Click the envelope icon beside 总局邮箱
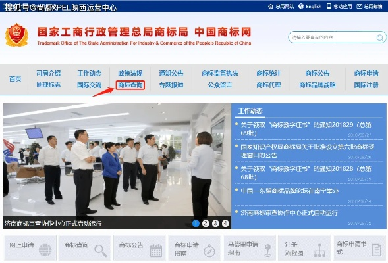 [359, 6]
